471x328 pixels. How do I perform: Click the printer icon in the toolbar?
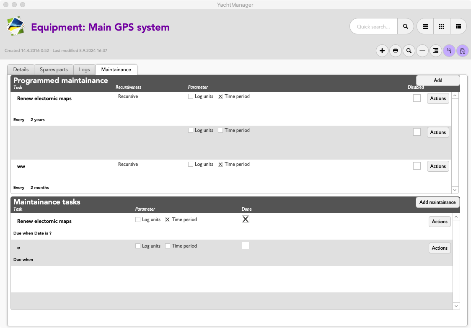point(395,51)
